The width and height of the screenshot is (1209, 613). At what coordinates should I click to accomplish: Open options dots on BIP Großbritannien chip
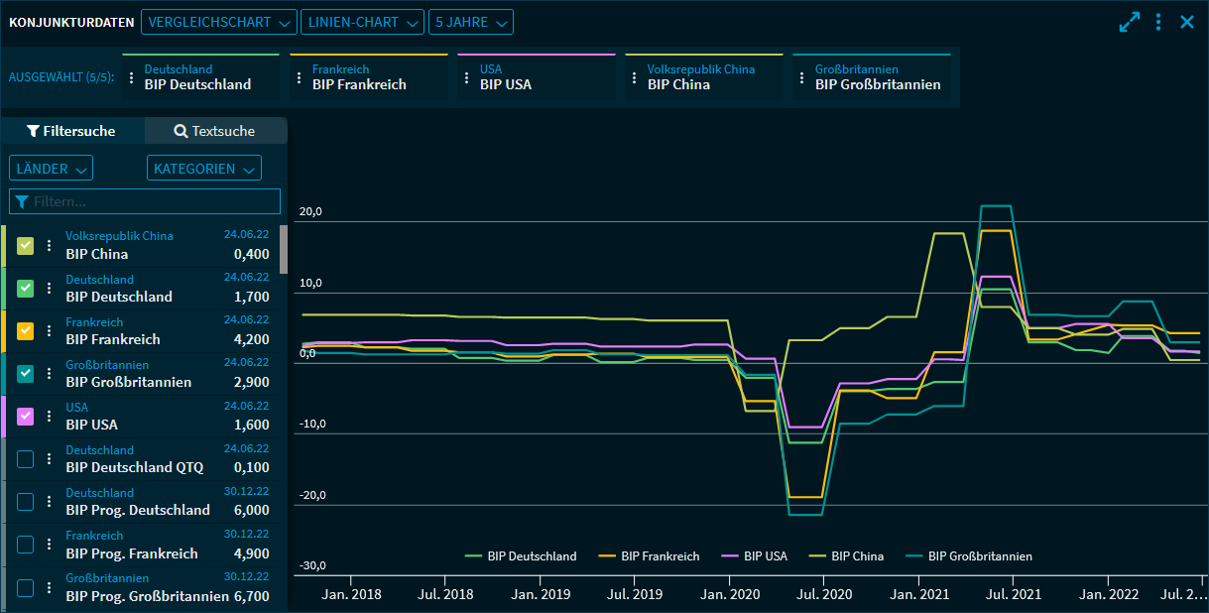point(802,77)
